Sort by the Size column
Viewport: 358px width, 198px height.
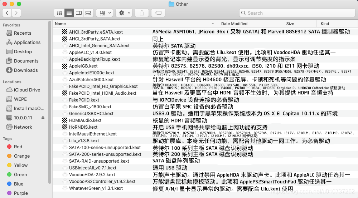tap(290, 24)
